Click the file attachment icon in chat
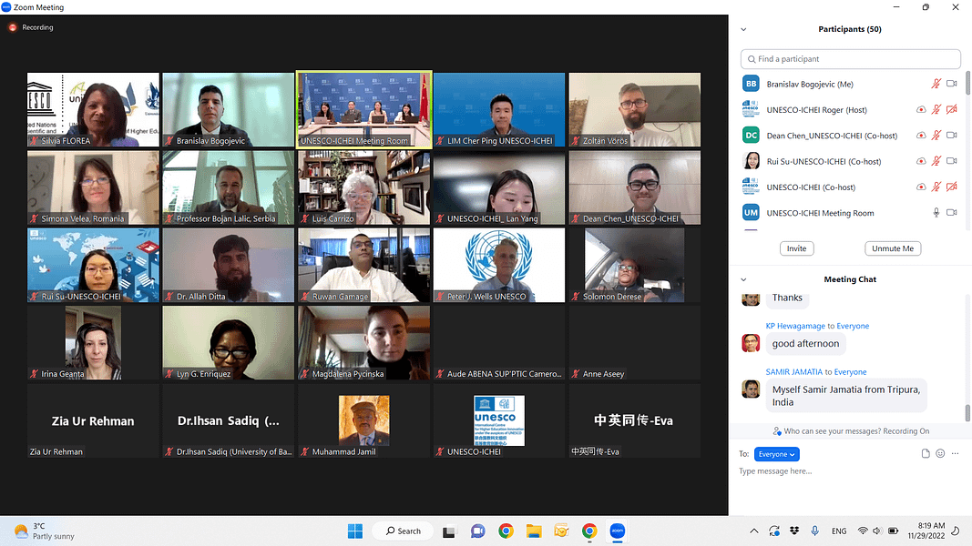 (926, 454)
